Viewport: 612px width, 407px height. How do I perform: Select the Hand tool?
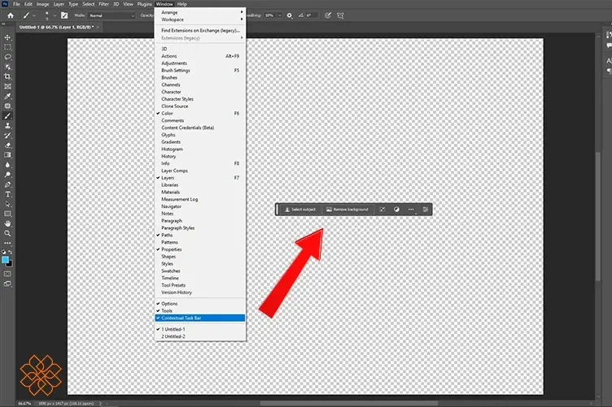pos(7,223)
